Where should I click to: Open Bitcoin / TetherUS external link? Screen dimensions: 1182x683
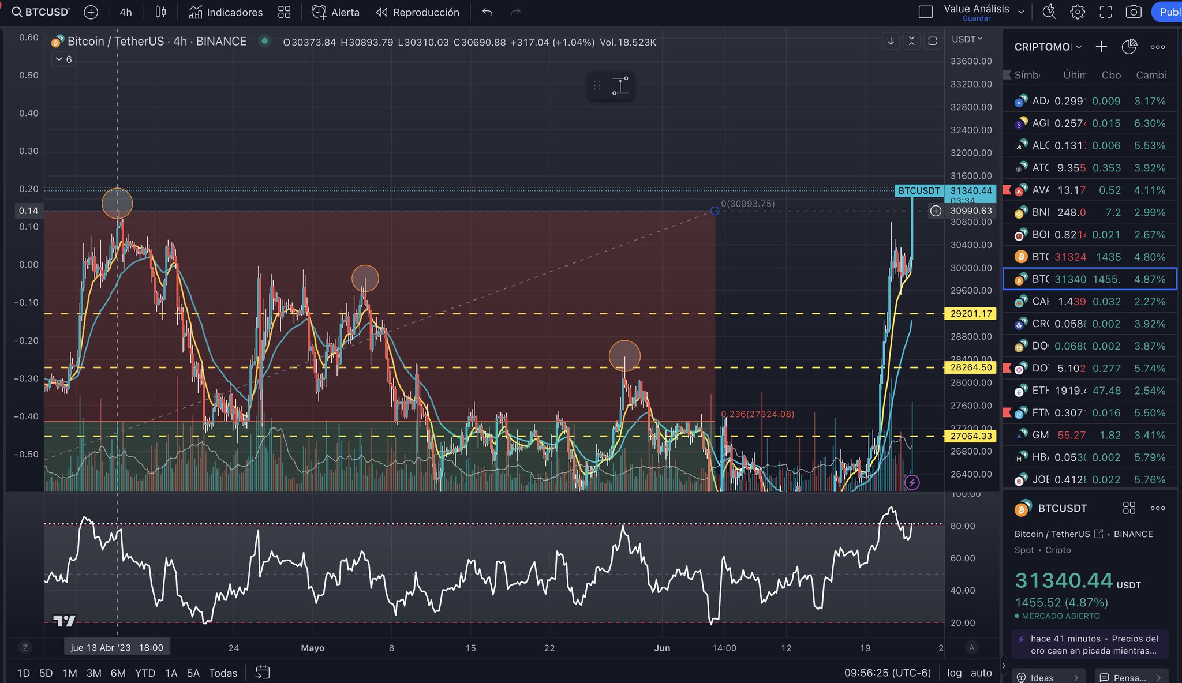coord(1098,534)
